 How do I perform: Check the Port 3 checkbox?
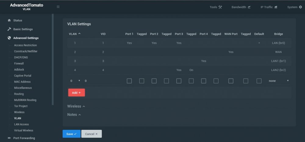point(179,81)
